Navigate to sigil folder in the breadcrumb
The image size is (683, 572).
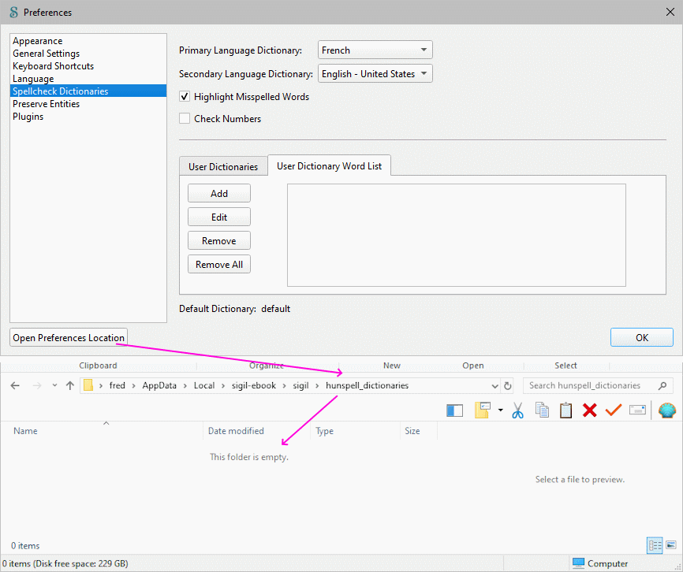pyautogui.click(x=300, y=385)
